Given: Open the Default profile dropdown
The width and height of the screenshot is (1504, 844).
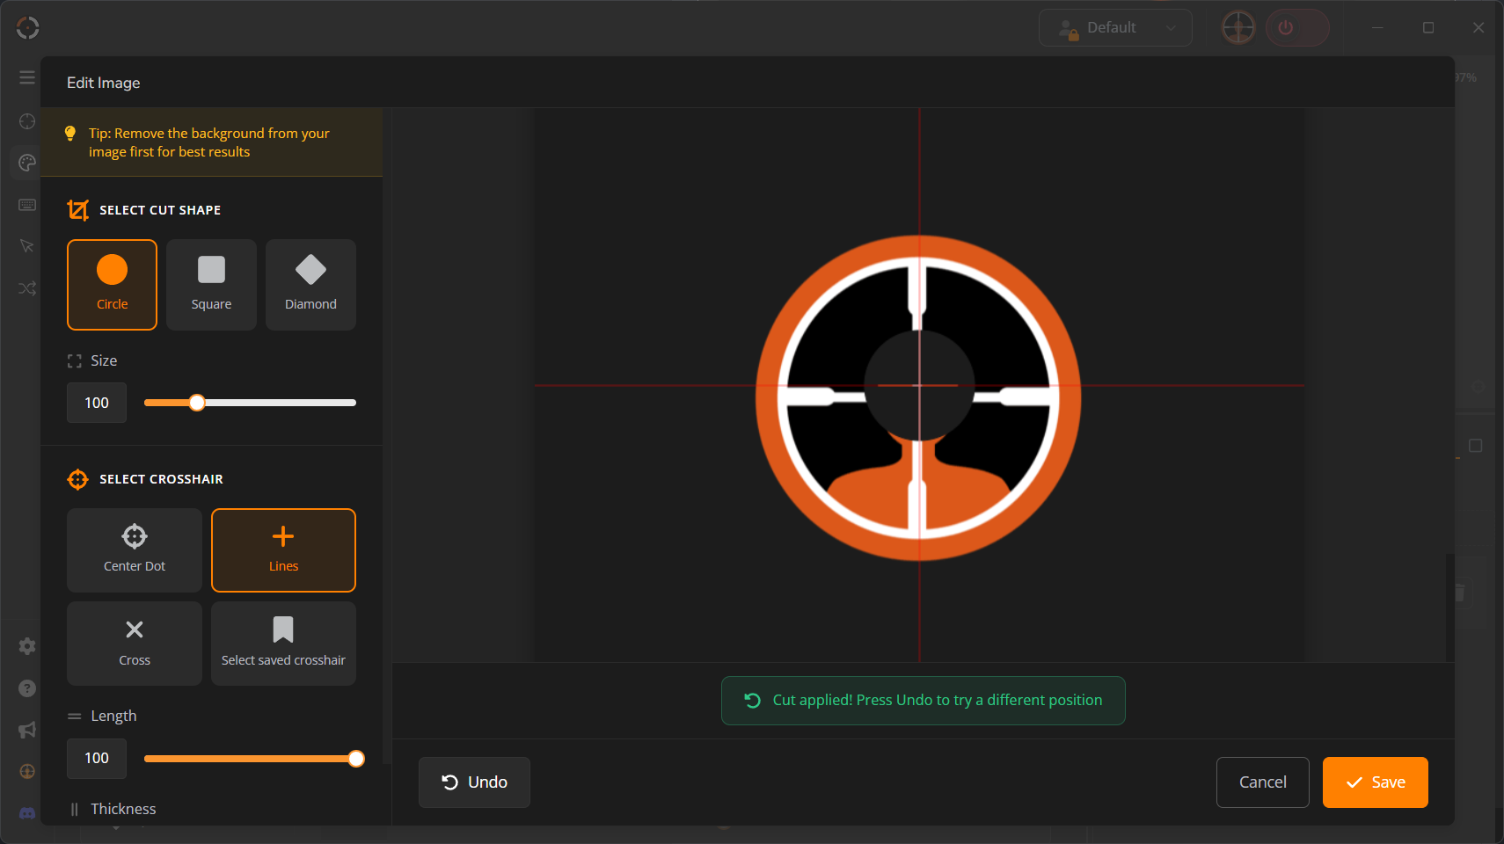Looking at the screenshot, I should (x=1115, y=28).
